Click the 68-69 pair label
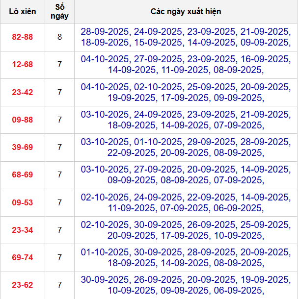The width and height of the screenshot is (298, 299). click(x=22, y=174)
